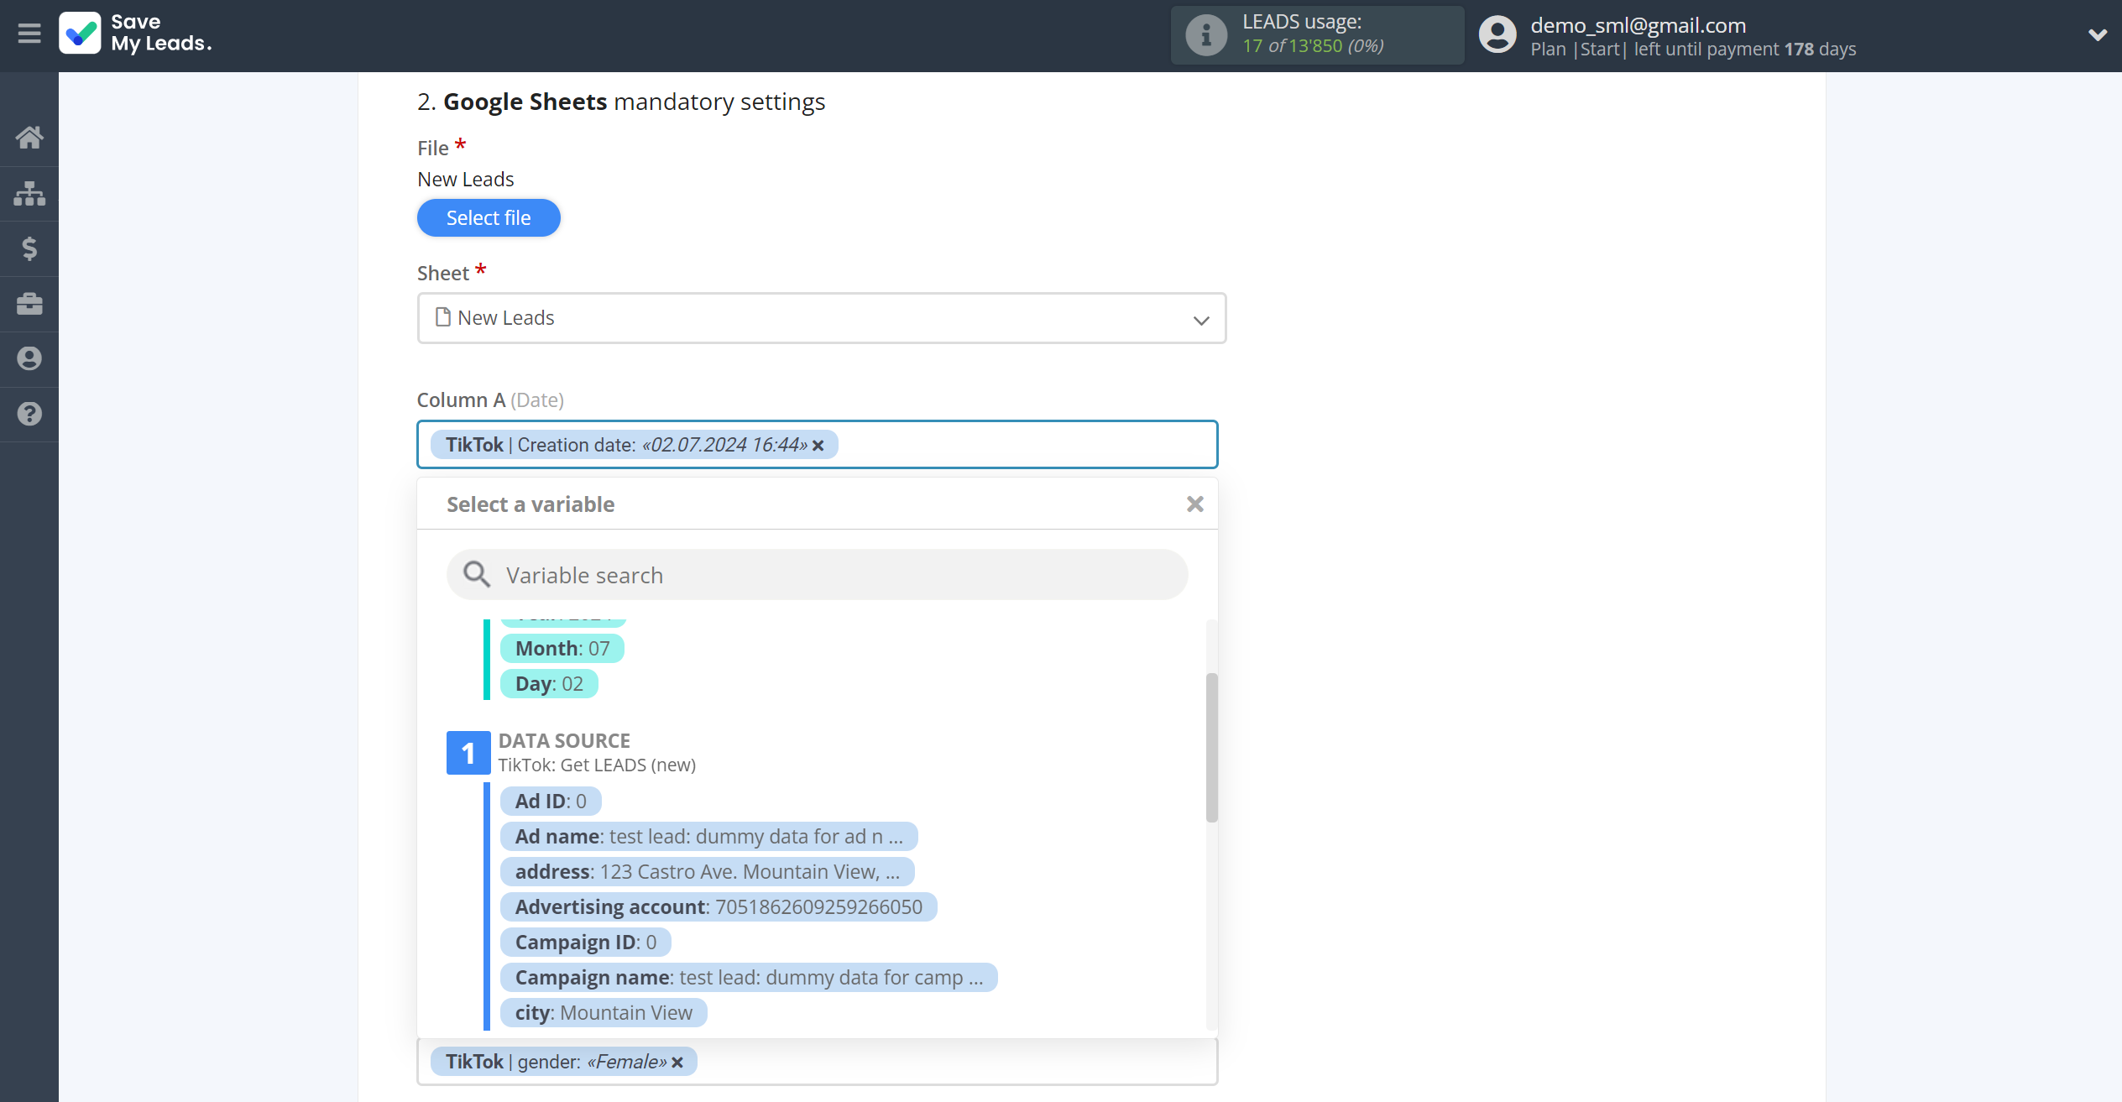Click the info icon near LEADS usage
Viewport: 2122px width, 1102px height.
point(1203,34)
